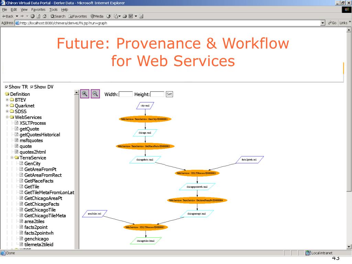Image resolution: width=352 pixels, height=264 pixels.
Task: Collapse the WebServices folder
Action: [x=7, y=117]
